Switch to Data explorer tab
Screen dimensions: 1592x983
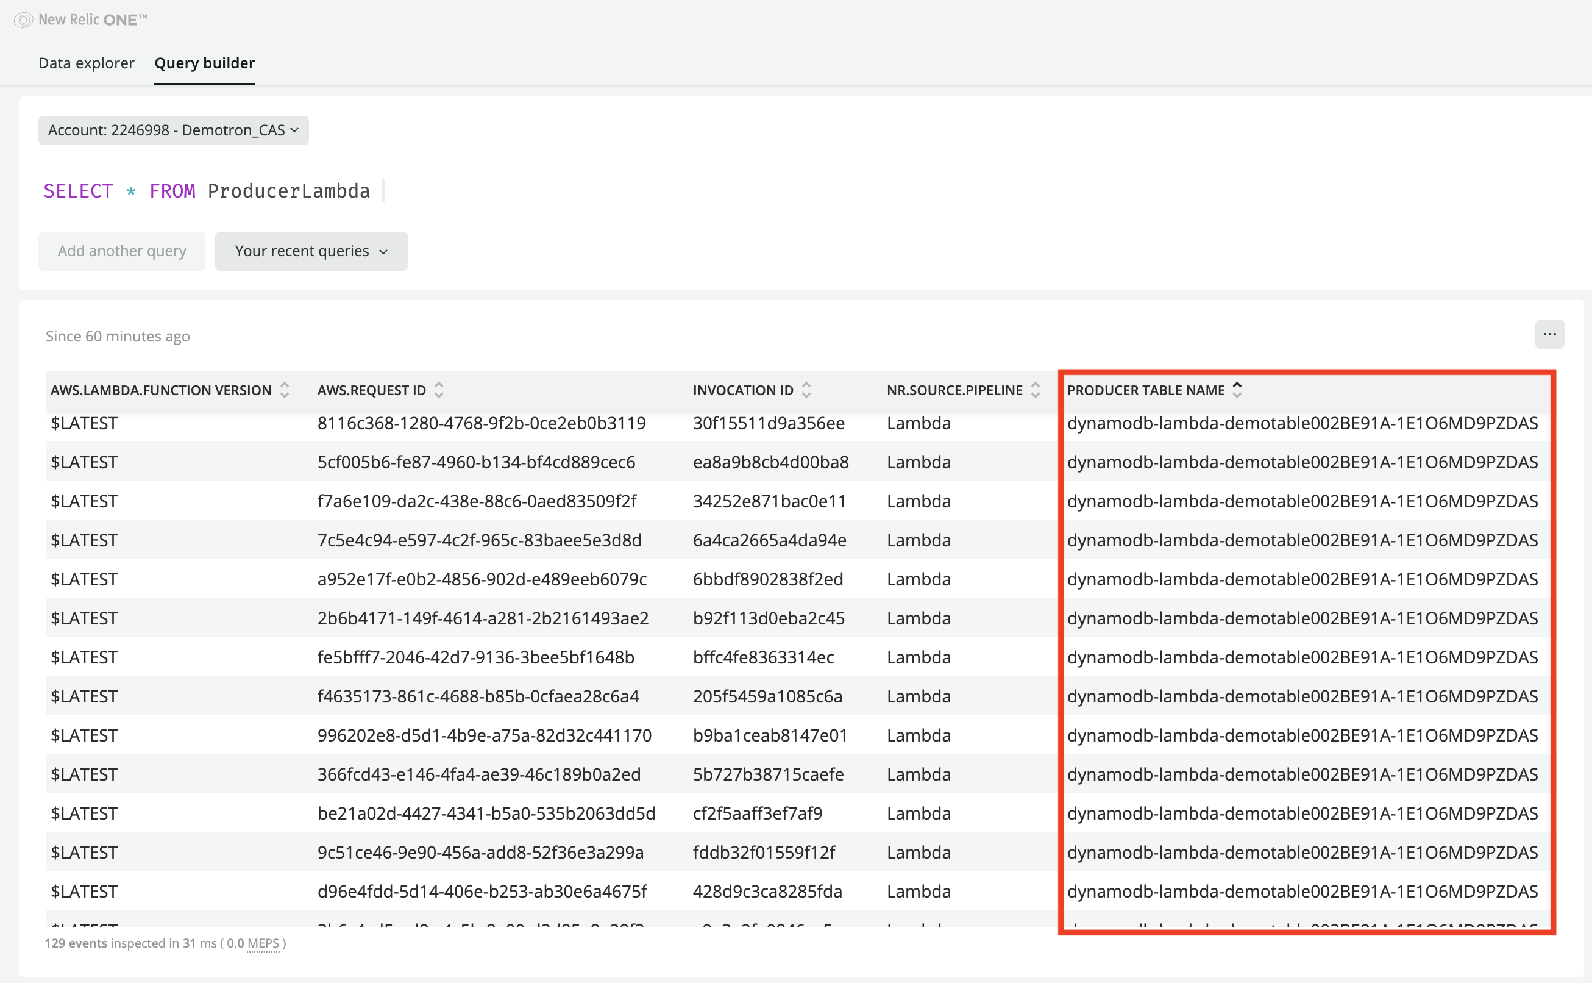point(87,63)
